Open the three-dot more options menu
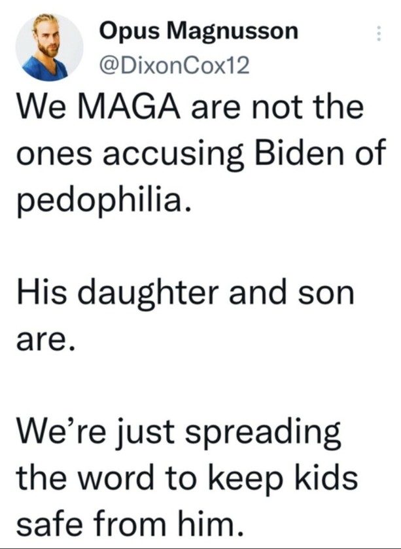The image size is (401, 549). click(378, 33)
